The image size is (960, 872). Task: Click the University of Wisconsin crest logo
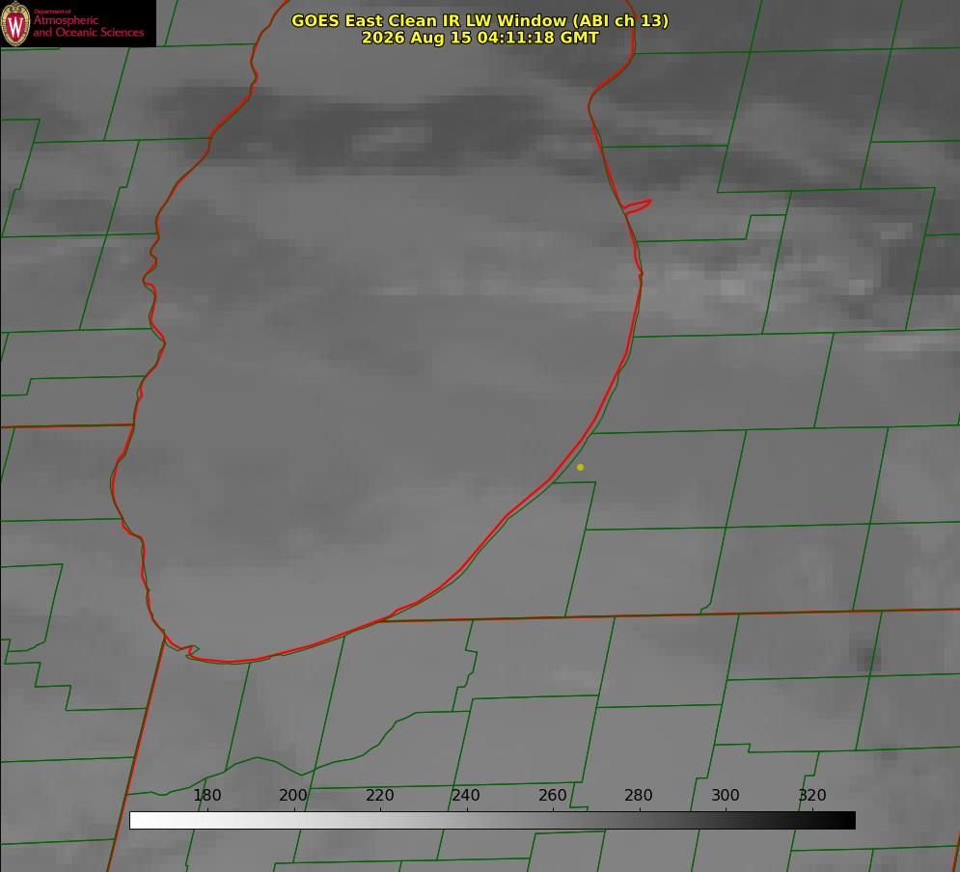[x=15, y=24]
